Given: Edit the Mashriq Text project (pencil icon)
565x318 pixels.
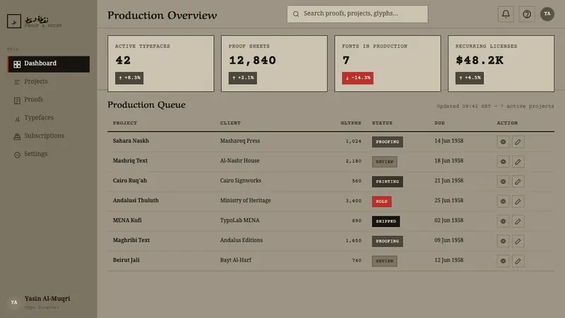Looking at the screenshot, I should tap(518, 162).
